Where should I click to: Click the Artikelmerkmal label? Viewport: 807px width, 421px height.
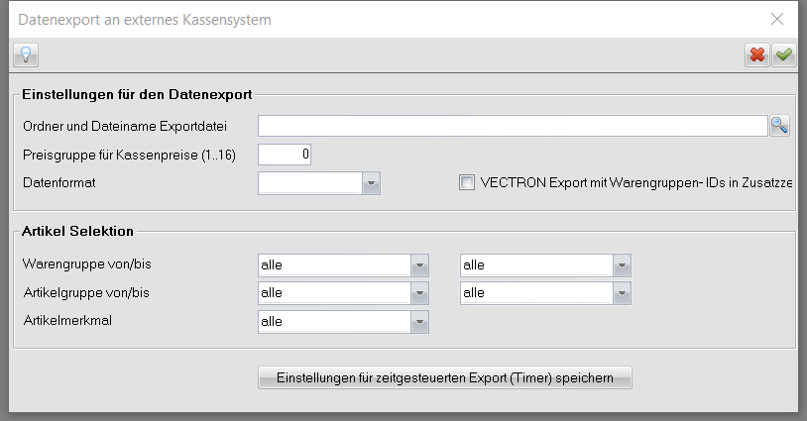pos(67,320)
